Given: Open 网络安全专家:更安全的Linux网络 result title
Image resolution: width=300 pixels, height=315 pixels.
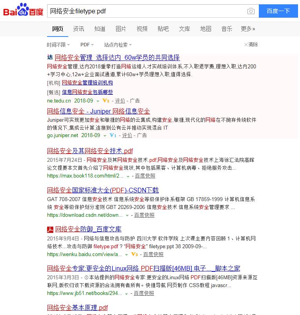Looking at the screenshot, I should [144, 268].
